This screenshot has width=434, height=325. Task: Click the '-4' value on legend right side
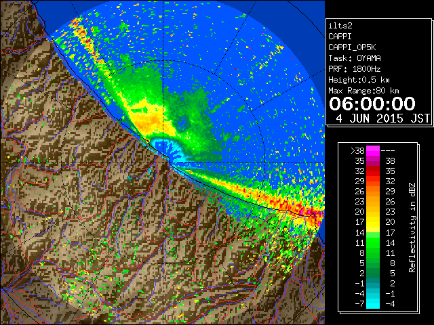click(x=391, y=304)
